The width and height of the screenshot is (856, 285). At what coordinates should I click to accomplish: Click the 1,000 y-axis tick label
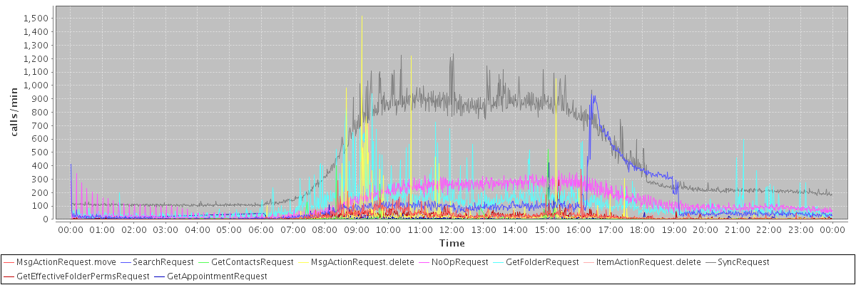(36, 85)
